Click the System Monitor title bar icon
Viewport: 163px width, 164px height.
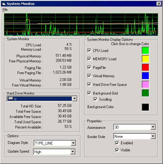pos(4,4)
